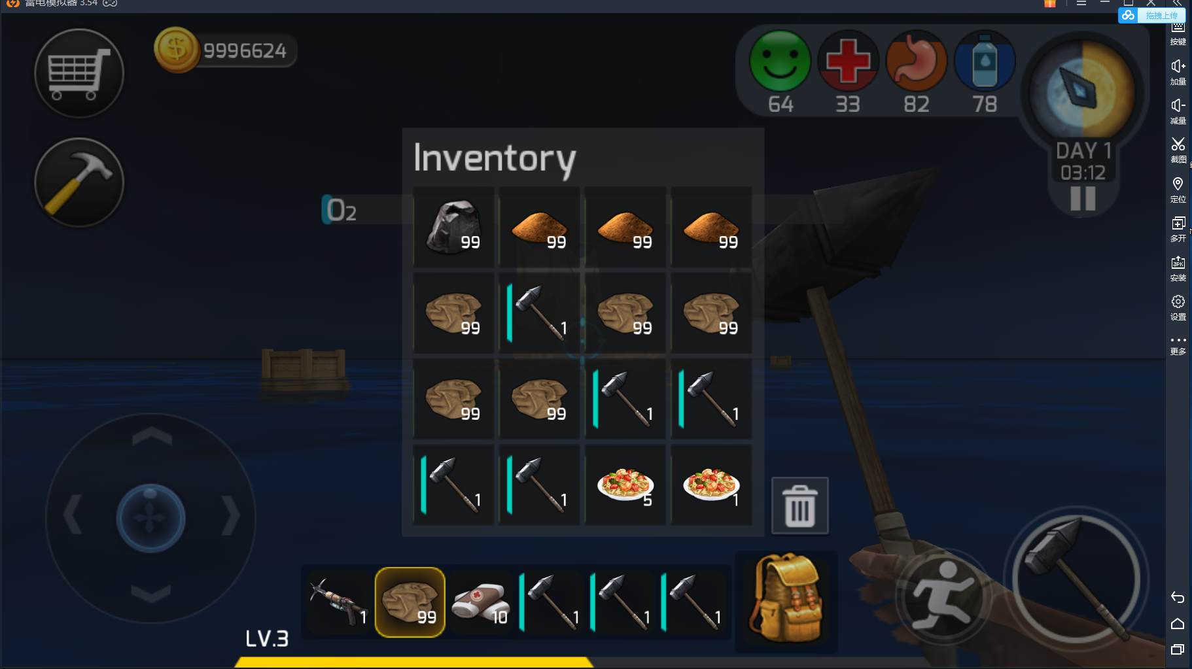Screen dimensions: 1192x669
Task: Select the food plate with quantity 5
Action: (x=625, y=485)
